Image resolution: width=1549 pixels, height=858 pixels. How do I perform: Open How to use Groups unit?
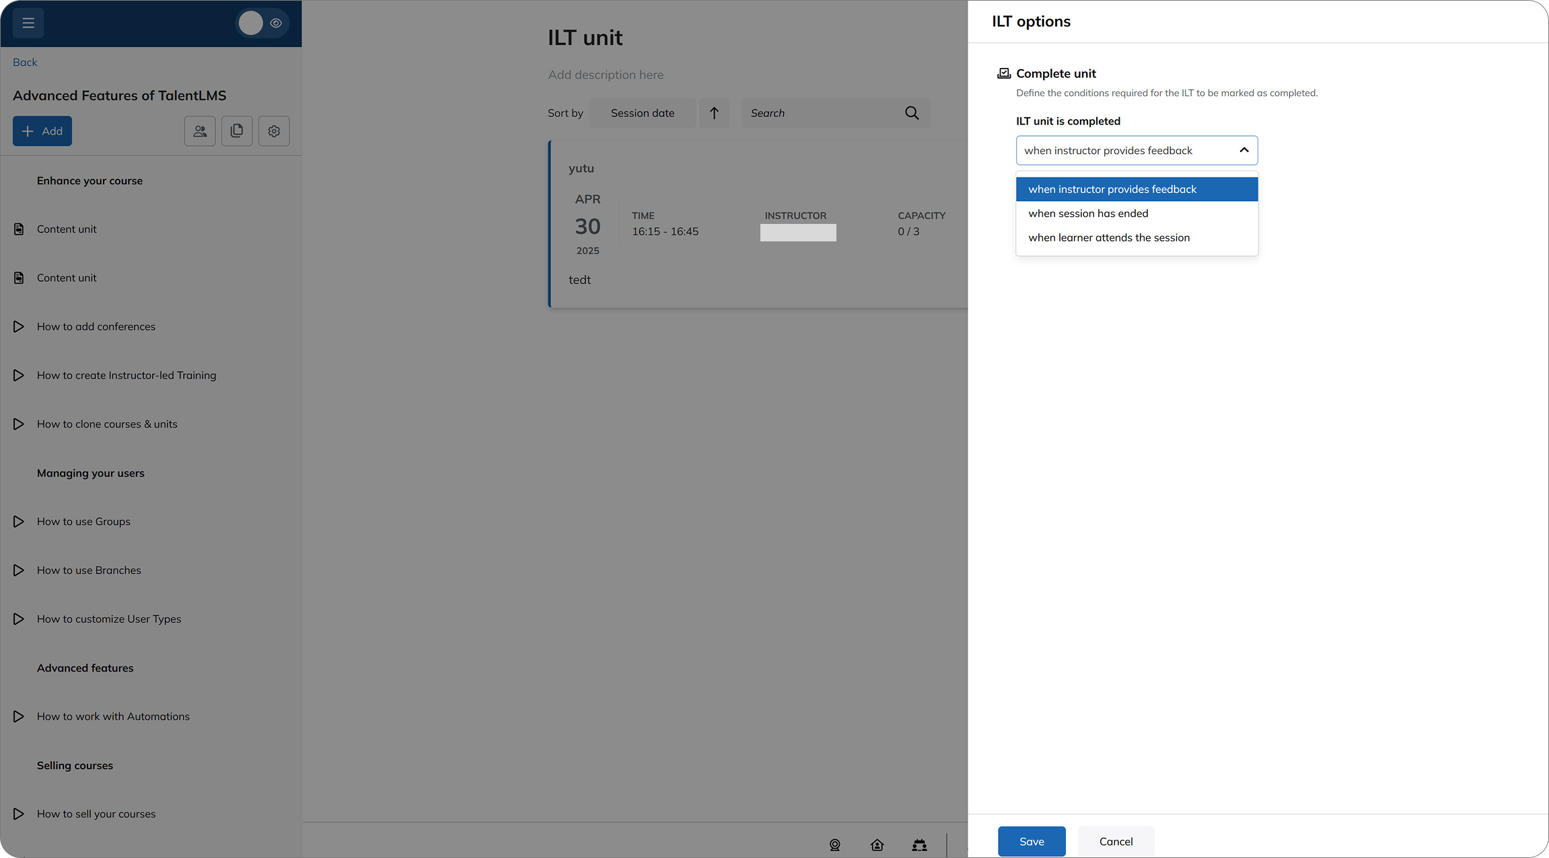(x=83, y=522)
